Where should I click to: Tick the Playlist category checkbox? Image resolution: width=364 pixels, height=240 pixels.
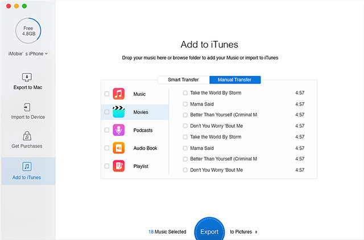coord(107,166)
